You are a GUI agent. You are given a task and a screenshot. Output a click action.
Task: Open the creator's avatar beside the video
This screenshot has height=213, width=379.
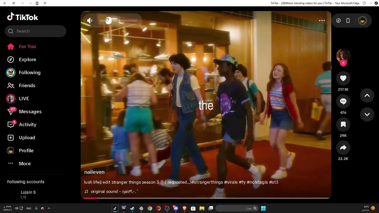(343, 56)
